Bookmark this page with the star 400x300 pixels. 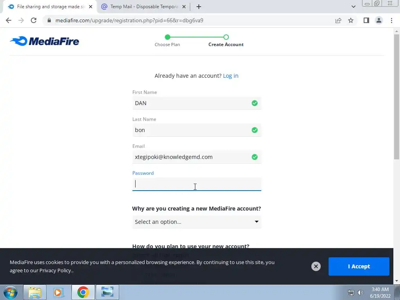pyautogui.click(x=351, y=20)
